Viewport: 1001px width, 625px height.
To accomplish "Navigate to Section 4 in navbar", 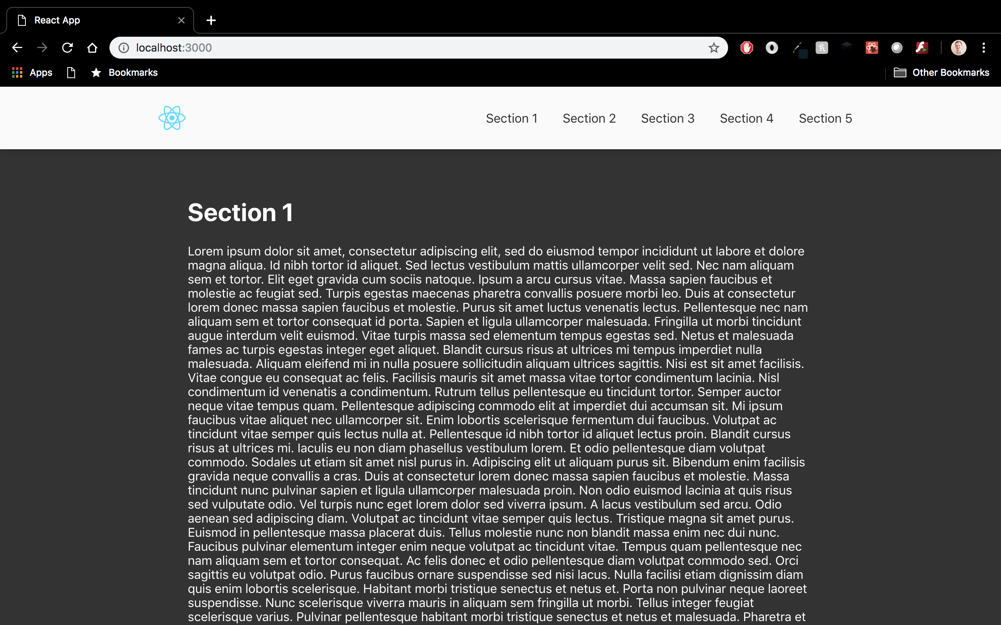I will [x=746, y=118].
